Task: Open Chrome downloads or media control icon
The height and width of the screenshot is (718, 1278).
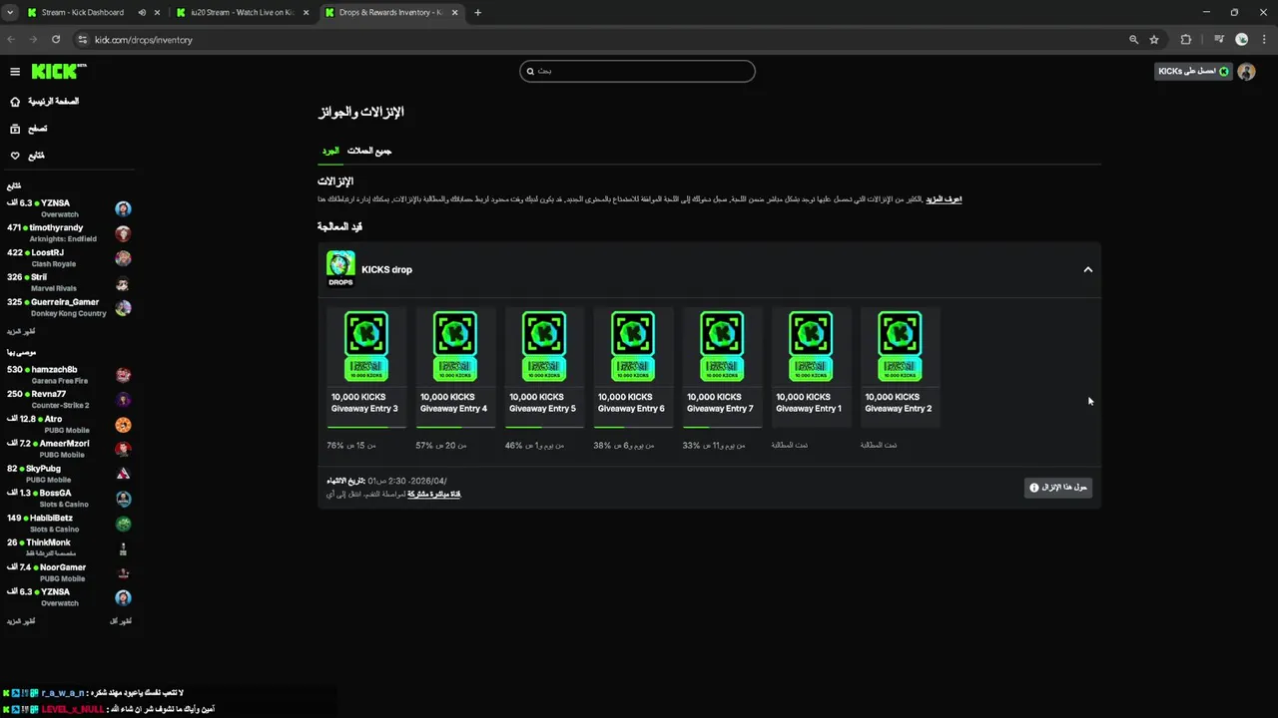Action: coord(1219,40)
